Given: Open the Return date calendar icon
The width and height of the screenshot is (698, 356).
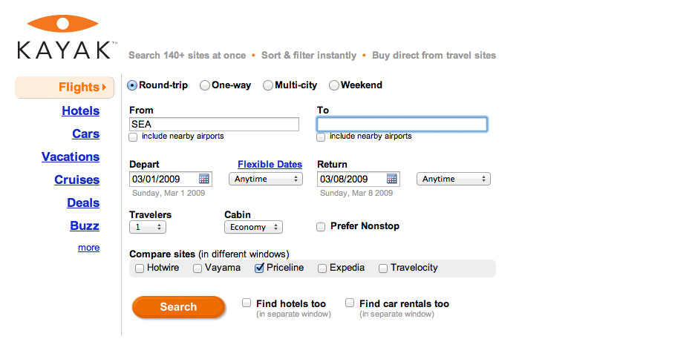Looking at the screenshot, I should 392,179.
